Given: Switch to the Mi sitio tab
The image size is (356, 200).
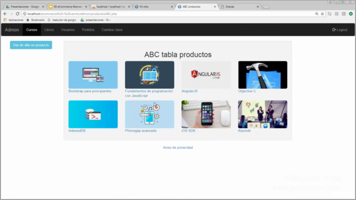Looking at the screenshot, I should click(x=154, y=7).
